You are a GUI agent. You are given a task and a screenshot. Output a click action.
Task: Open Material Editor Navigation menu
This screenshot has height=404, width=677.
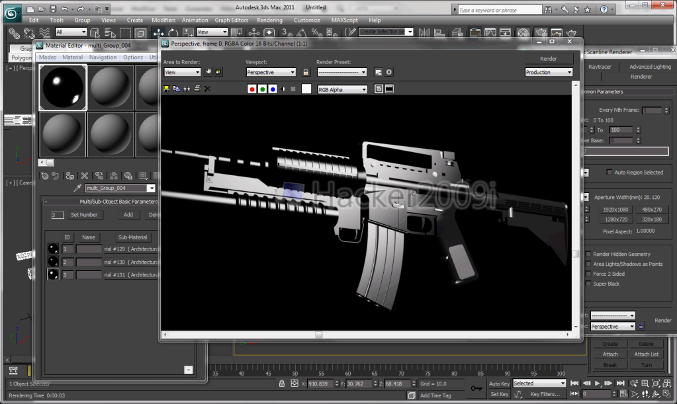[x=103, y=58]
